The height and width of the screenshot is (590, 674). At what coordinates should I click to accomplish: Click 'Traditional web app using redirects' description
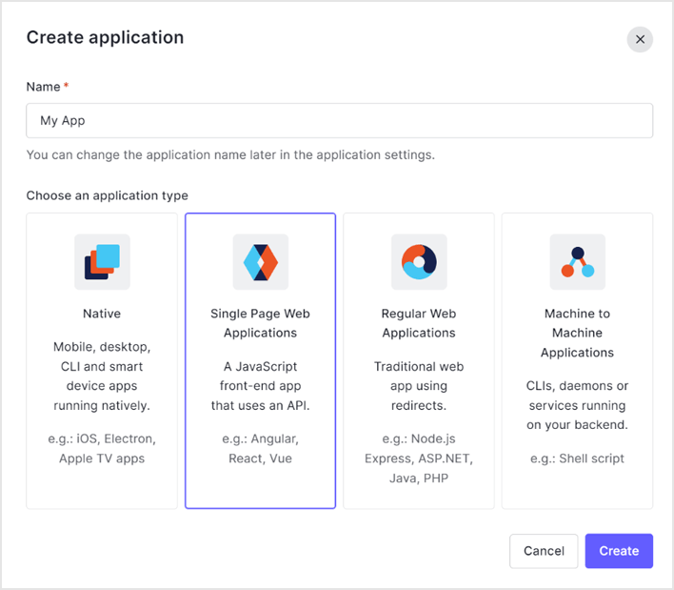(x=419, y=386)
